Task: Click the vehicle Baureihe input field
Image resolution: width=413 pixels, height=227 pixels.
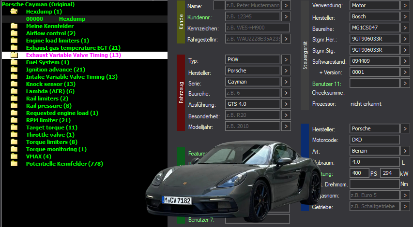Action: [253, 93]
